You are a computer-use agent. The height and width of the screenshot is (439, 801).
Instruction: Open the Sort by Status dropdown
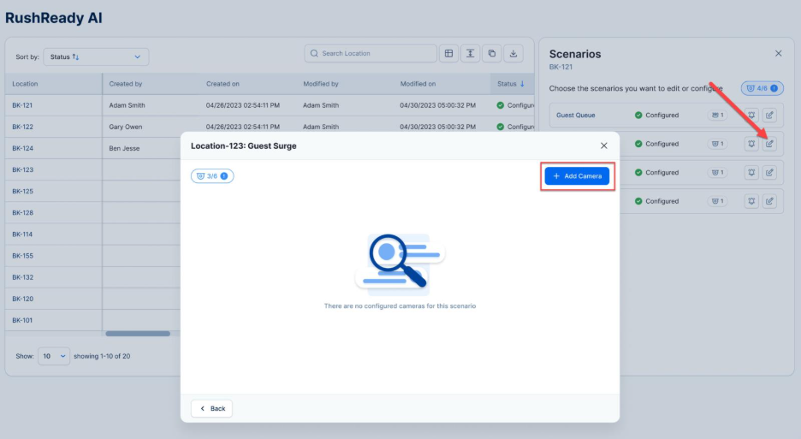click(x=96, y=57)
